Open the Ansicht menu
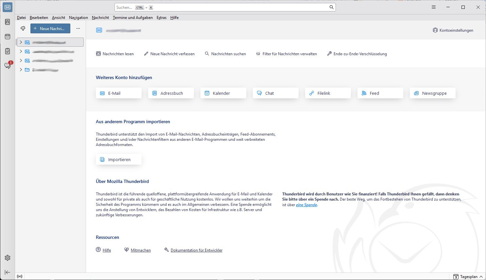Screen dimensions: 486x280 pyautogui.click(x=59, y=18)
